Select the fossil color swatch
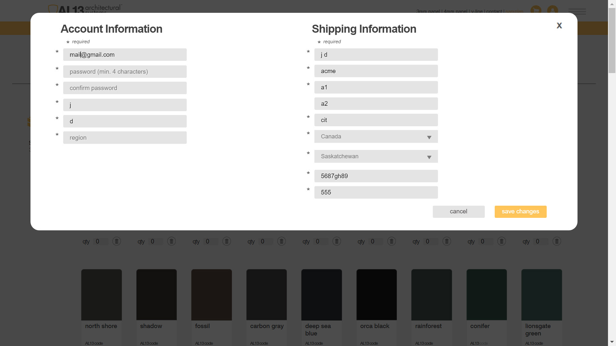Image resolution: width=616 pixels, height=346 pixels. [x=211, y=295]
